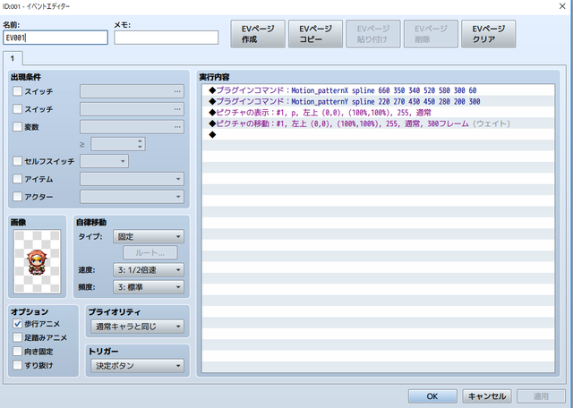This screenshot has width=573, height=408.
Task: Check the すり抜け option
Action: coord(17,364)
